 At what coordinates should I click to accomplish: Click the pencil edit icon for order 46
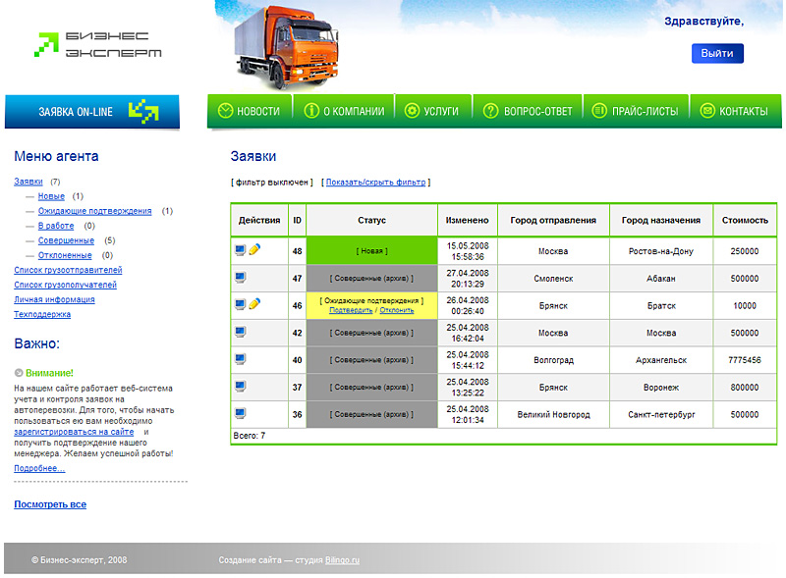[254, 304]
